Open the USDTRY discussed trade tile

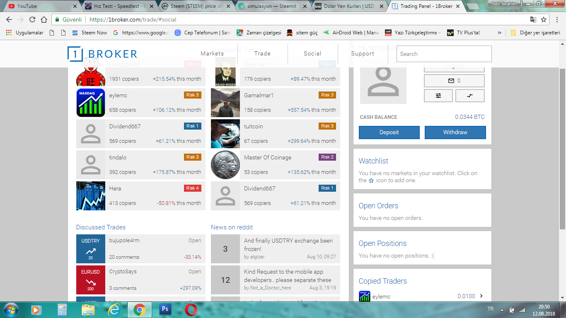tap(91, 249)
